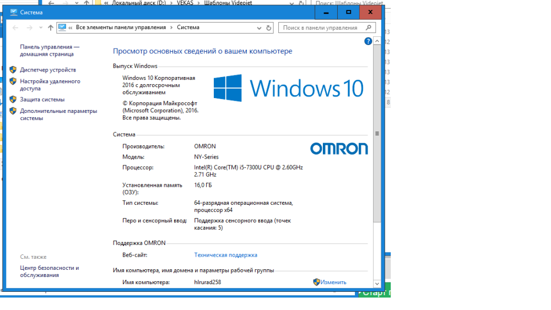Viewport: 551px width, 310px height.
Task: Click the Windows 10 Корпоративная edition text
Action: 159,85
